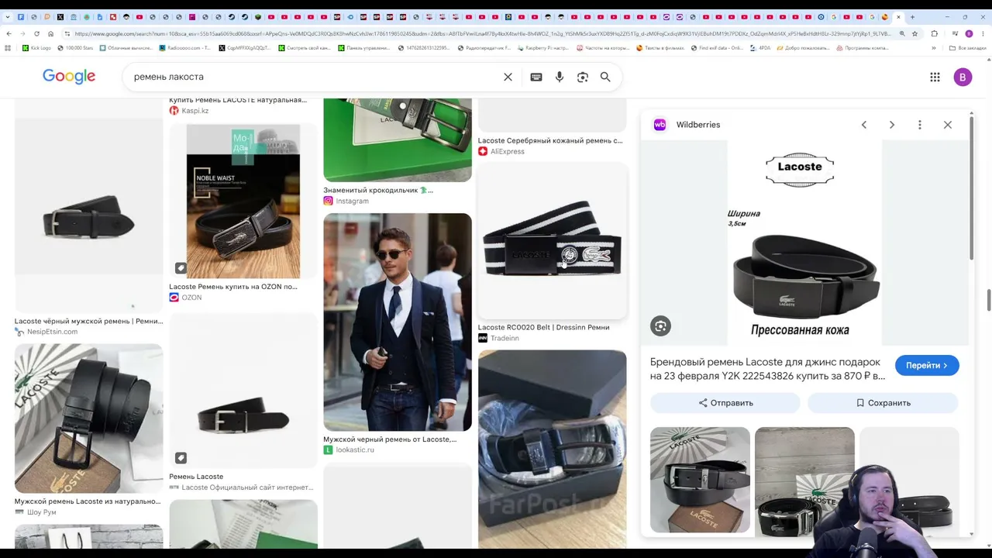Select the browser address bar URL
The height and width of the screenshot is (558, 992).
point(482,33)
